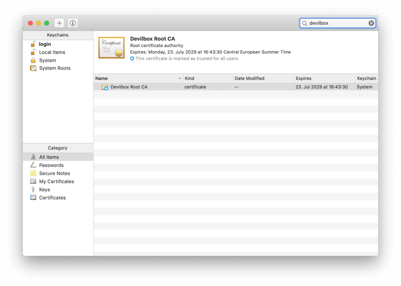Open the info inspector button

click(x=73, y=23)
